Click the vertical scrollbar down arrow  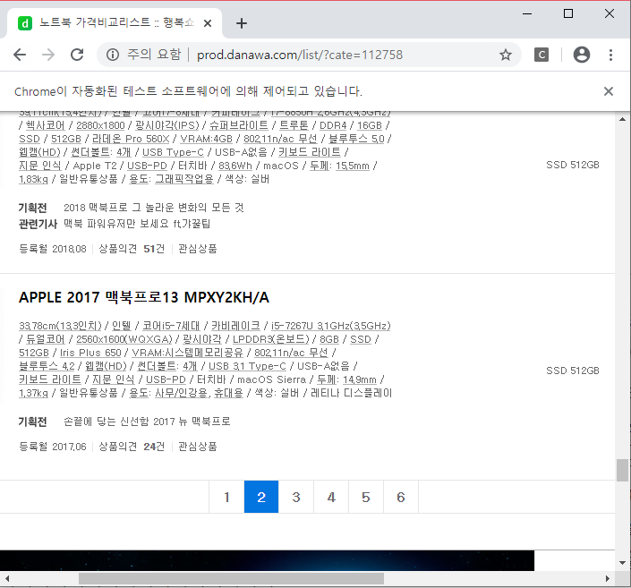tap(623, 563)
